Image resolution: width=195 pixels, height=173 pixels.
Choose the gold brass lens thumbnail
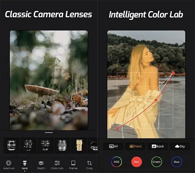[x=79, y=145]
